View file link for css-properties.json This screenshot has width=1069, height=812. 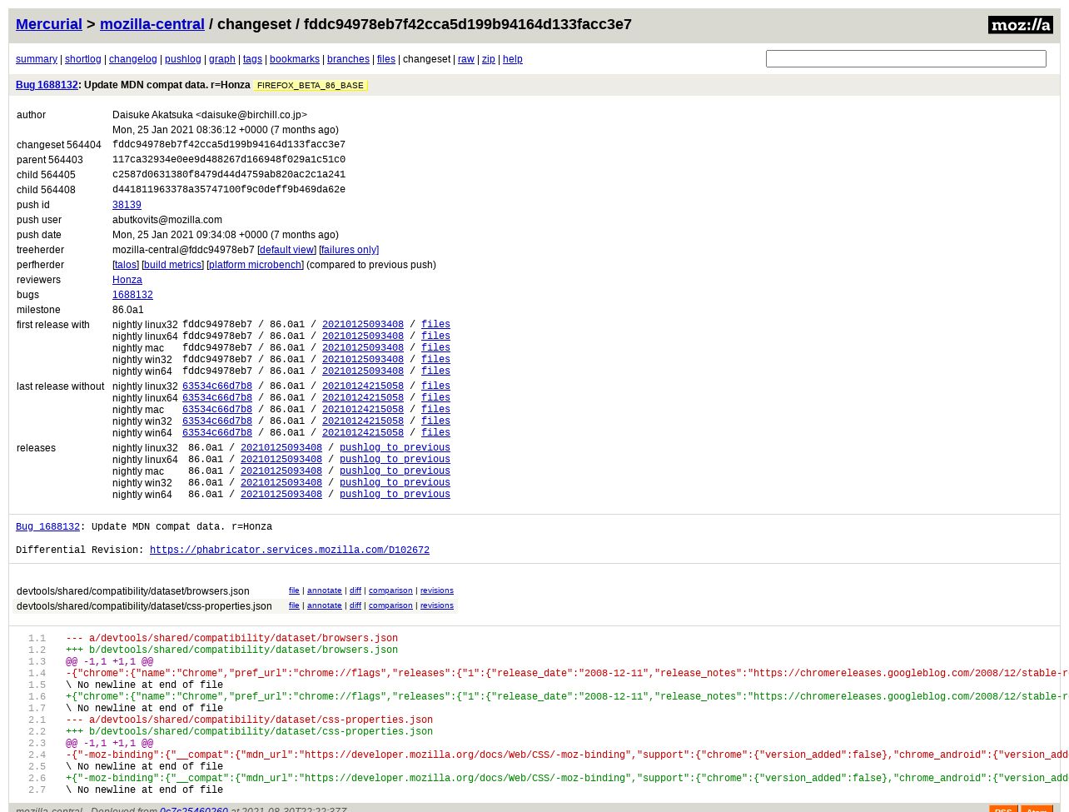click(x=294, y=605)
